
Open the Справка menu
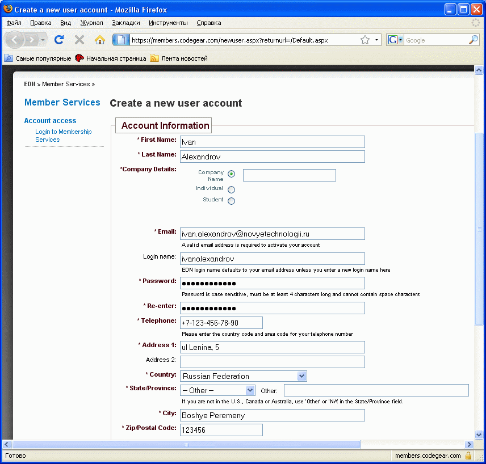(208, 23)
